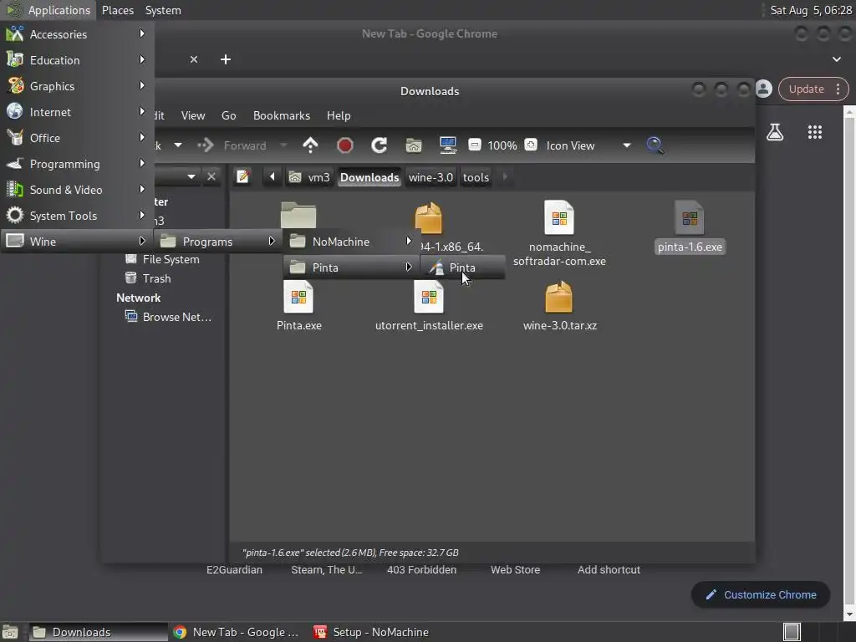856x642 pixels.
Task: Switch to Setup - NoMachine taskbar window
Action: [x=372, y=632]
